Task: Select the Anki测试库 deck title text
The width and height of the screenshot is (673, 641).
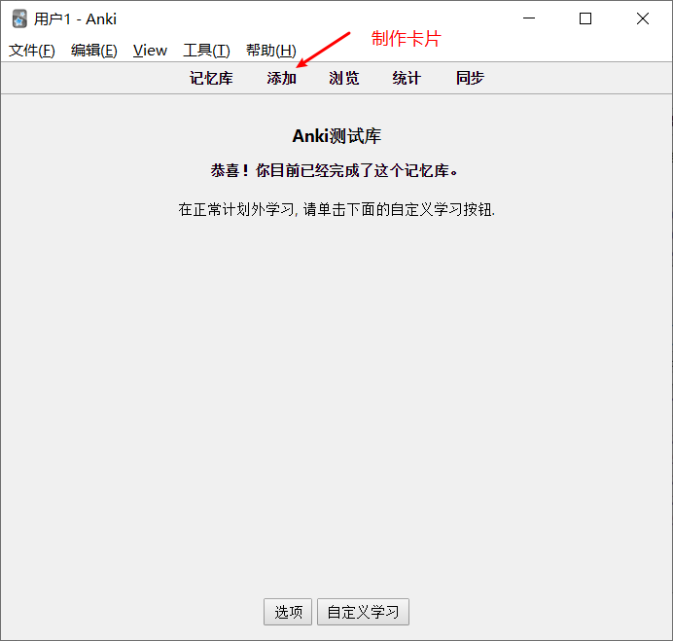Action: pos(336,136)
